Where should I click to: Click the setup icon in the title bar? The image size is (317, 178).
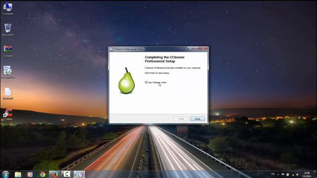tap(111, 49)
